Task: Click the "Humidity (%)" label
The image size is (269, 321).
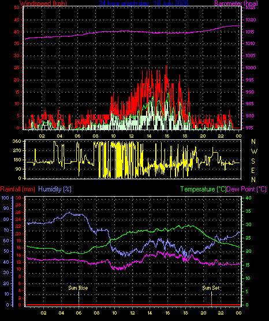Action: click(55, 189)
